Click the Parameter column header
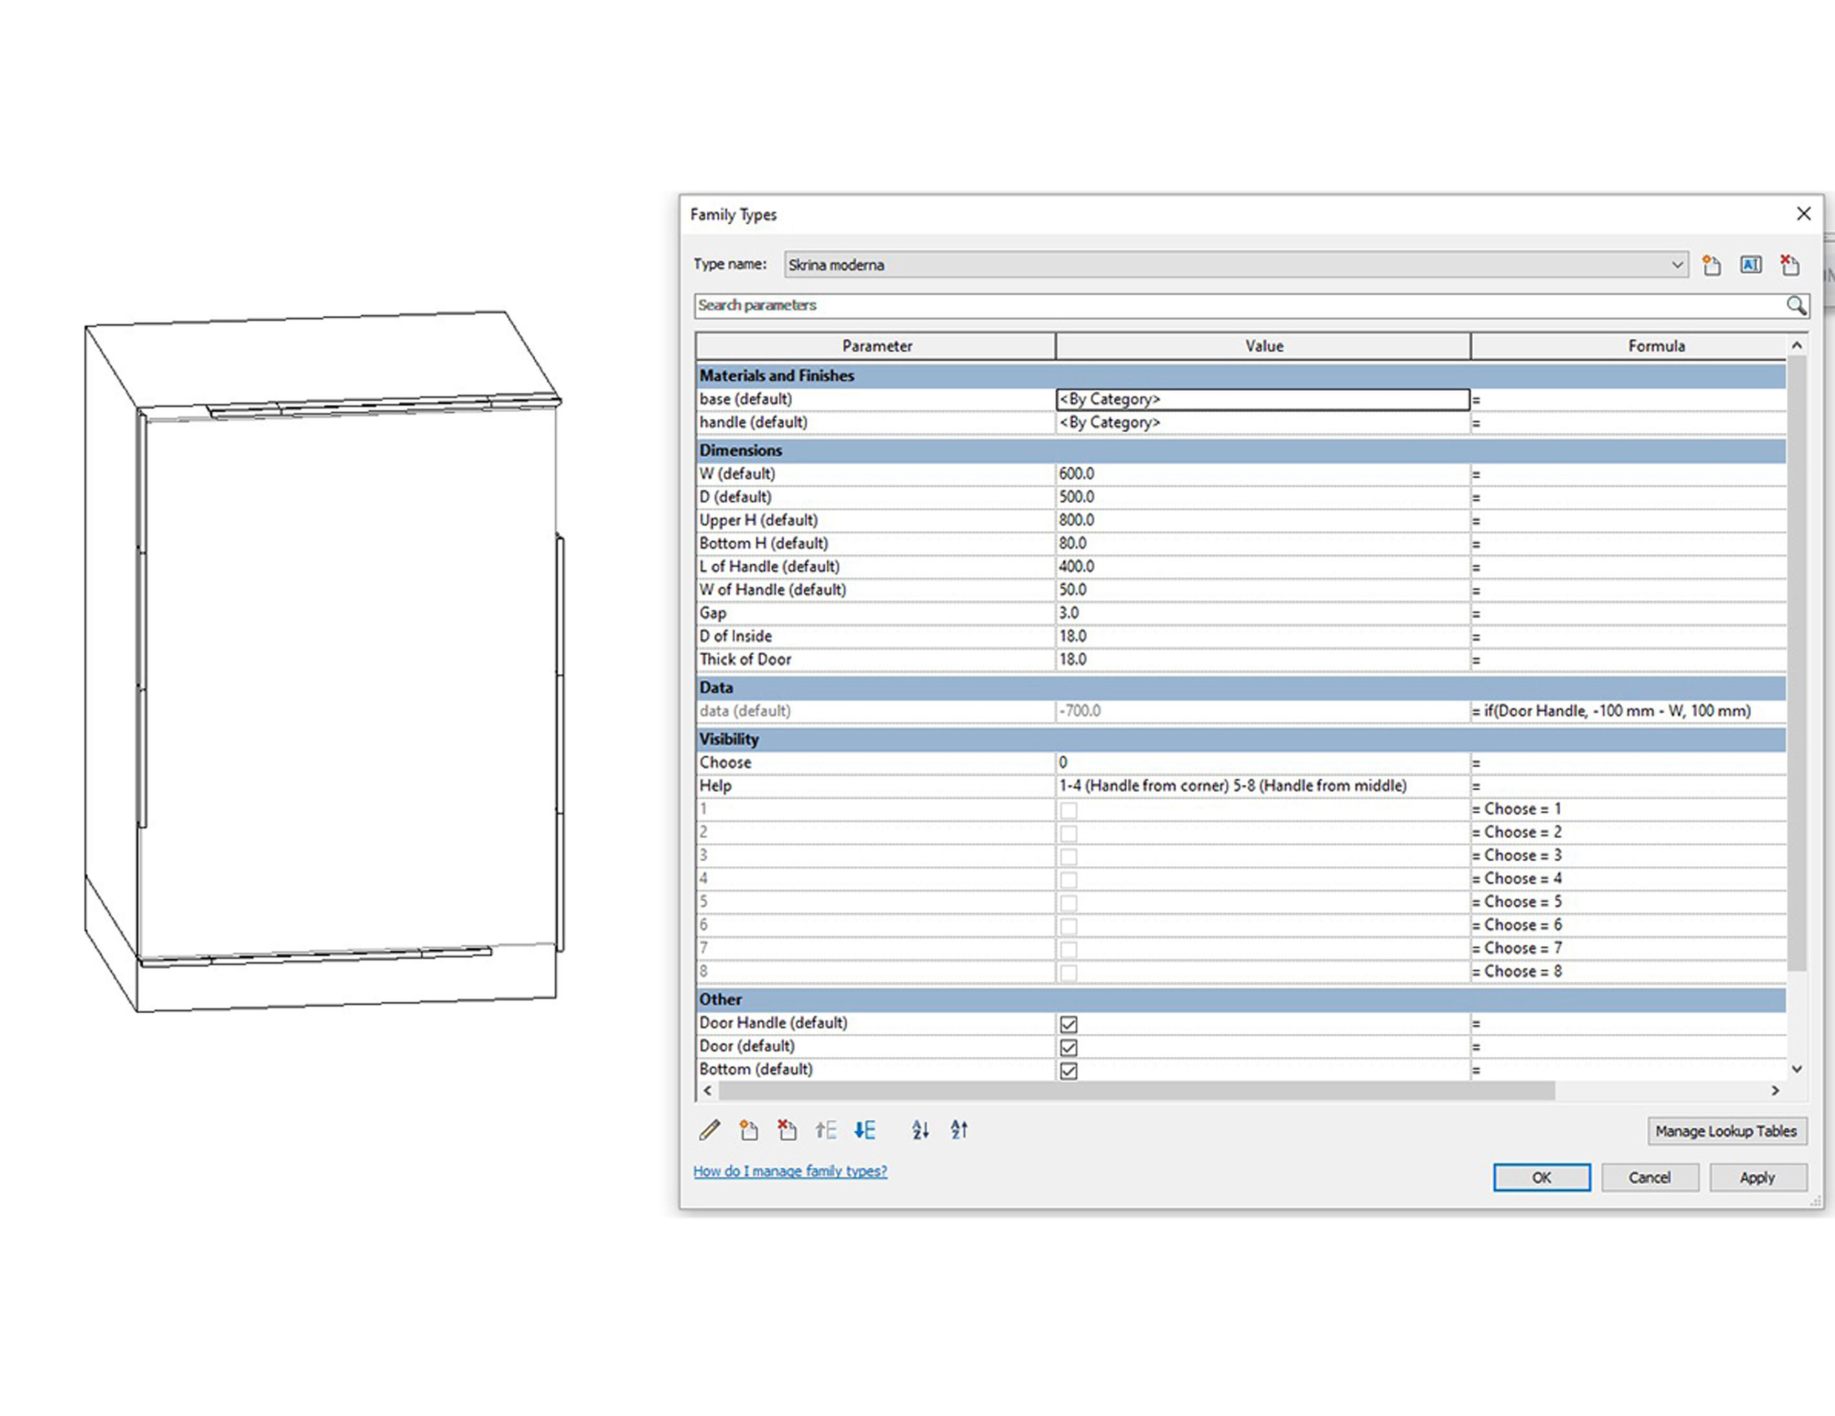This screenshot has height=1416, width=1835. click(x=876, y=346)
